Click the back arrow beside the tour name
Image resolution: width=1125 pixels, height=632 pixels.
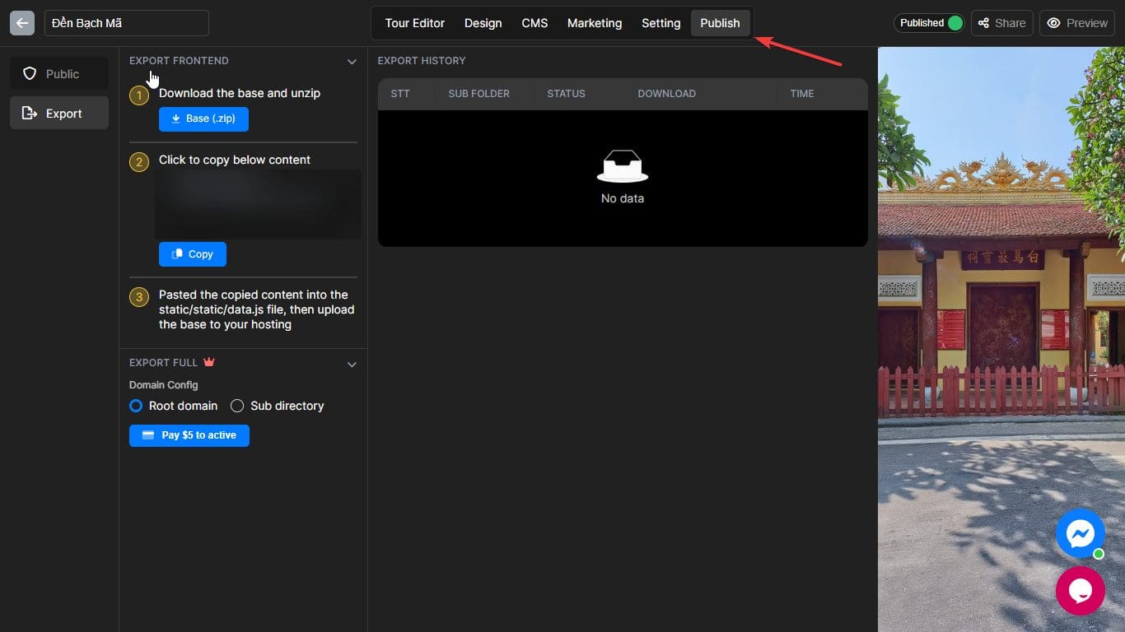click(x=21, y=22)
